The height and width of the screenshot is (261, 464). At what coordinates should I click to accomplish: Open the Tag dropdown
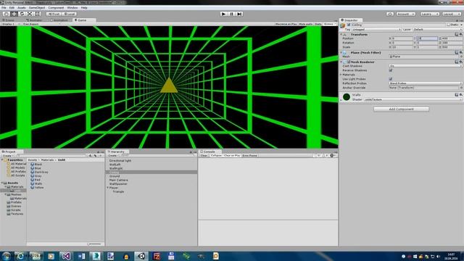376,30
